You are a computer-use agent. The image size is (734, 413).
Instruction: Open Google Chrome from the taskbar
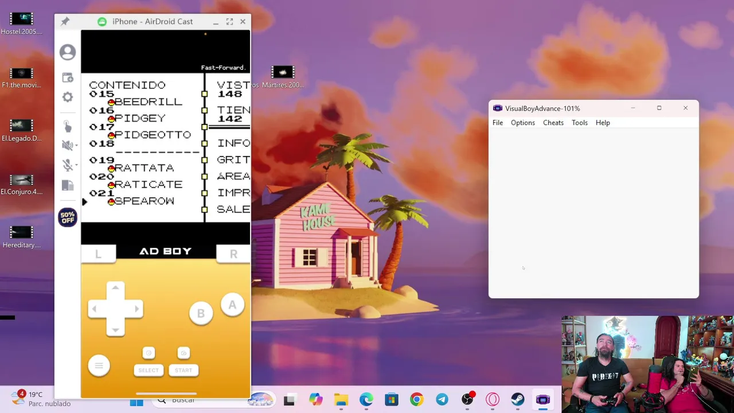tap(417, 400)
